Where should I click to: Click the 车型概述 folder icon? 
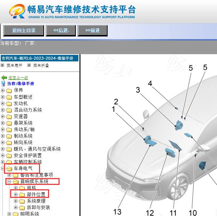coord(9,97)
